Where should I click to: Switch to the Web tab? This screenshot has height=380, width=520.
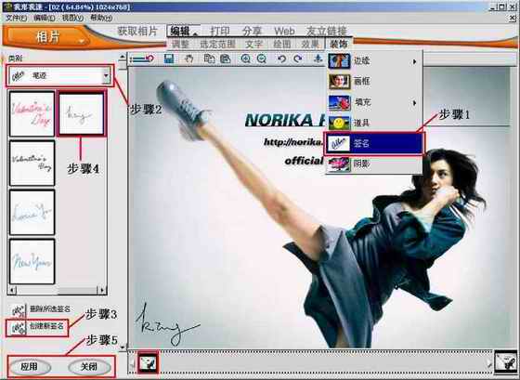pos(284,31)
